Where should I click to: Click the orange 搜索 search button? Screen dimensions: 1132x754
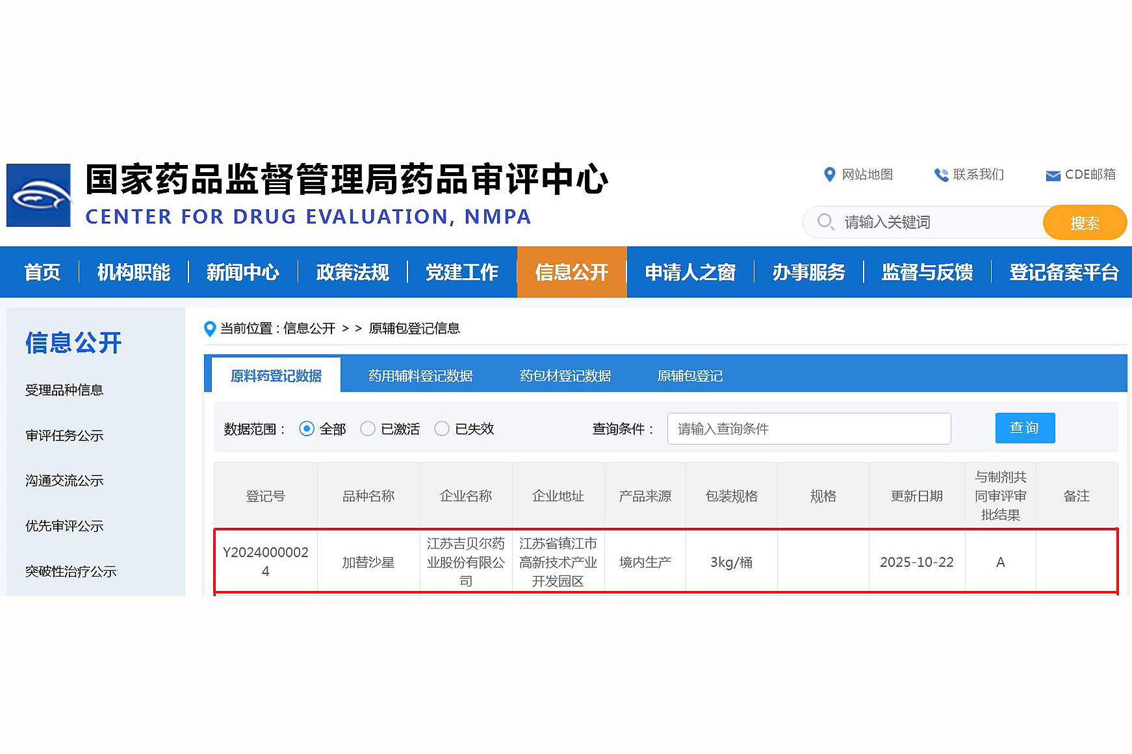[x=1085, y=222]
